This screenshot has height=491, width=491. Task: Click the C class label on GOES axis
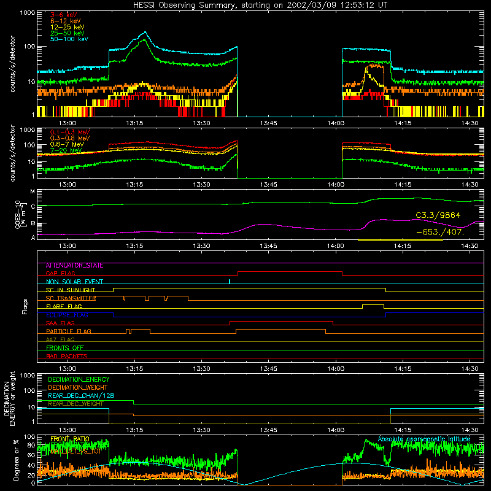pyautogui.click(x=33, y=206)
